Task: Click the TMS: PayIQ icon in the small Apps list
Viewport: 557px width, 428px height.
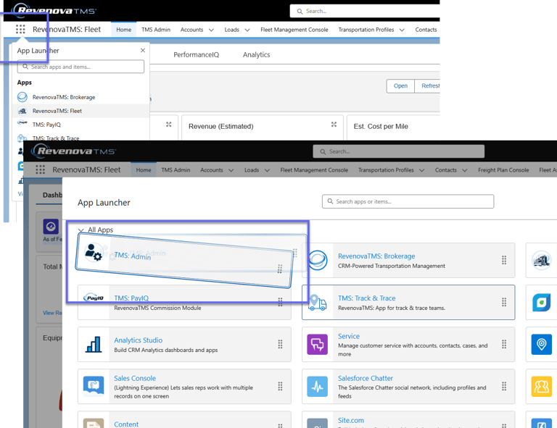Action: click(x=22, y=122)
